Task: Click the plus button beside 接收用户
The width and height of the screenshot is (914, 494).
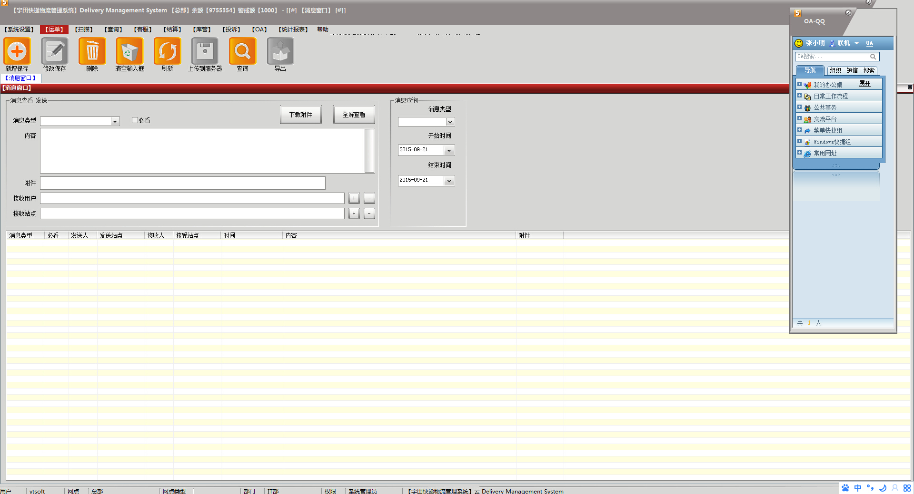Action: [x=354, y=198]
